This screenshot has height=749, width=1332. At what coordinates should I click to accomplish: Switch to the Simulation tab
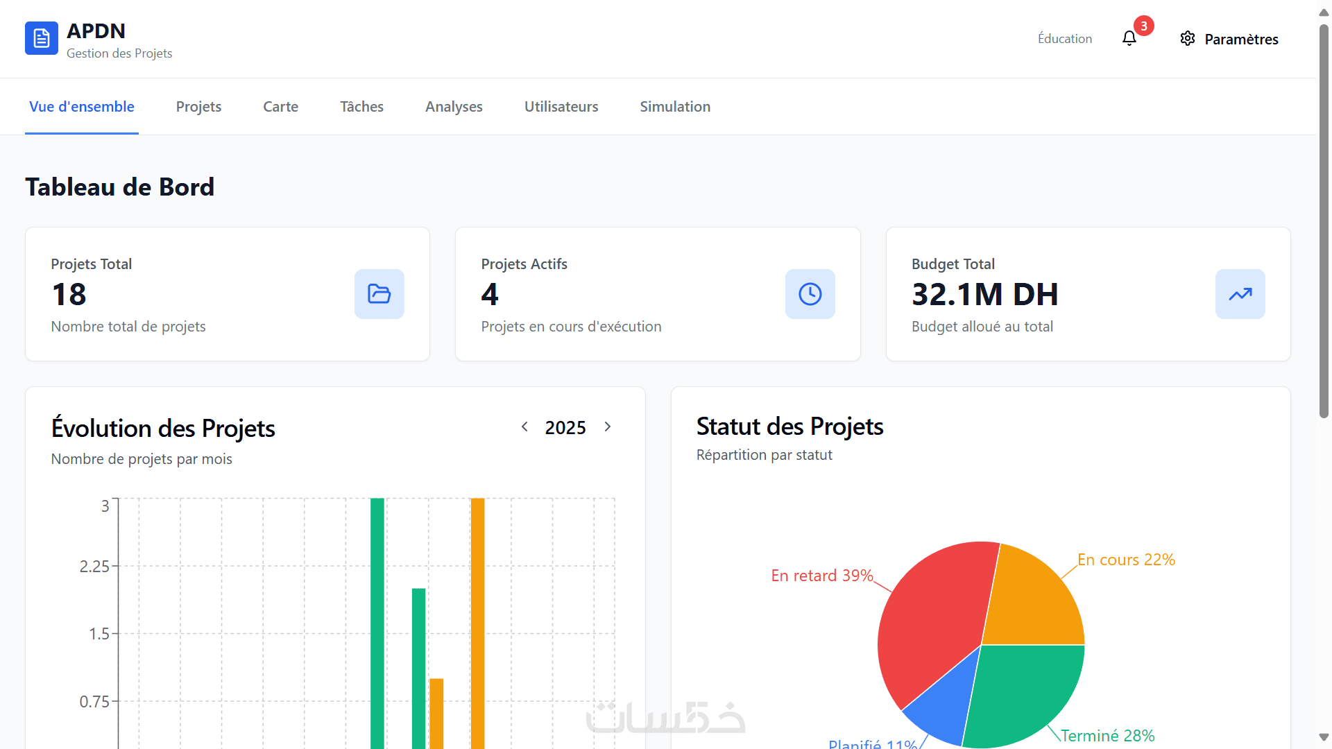click(674, 107)
